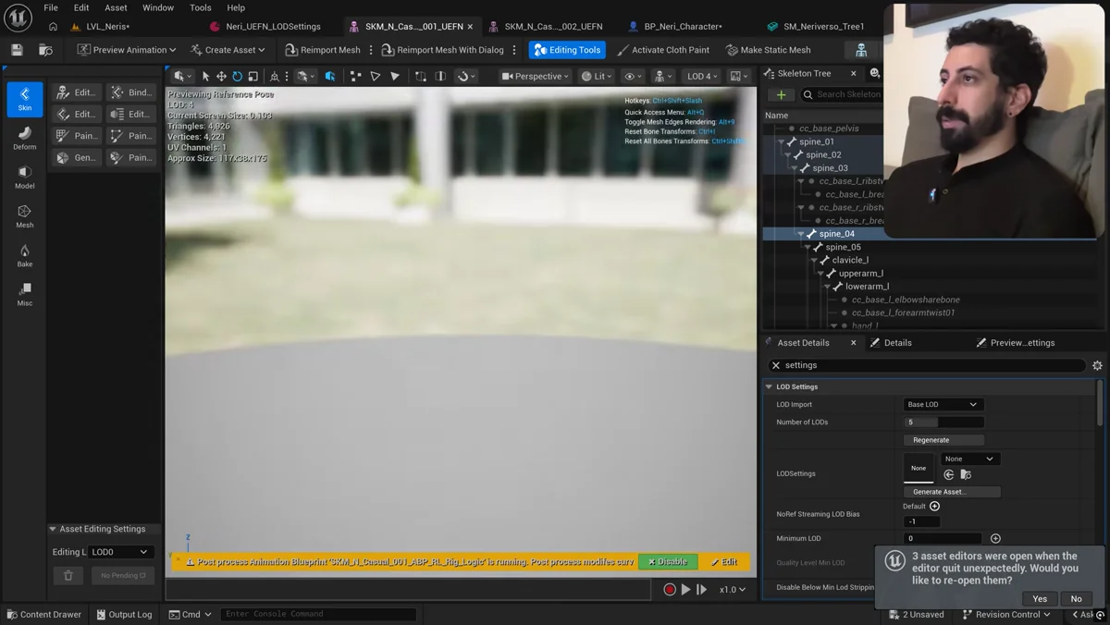Toggle Editing Tools mode button
The width and height of the screenshot is (1110, 625).
[567, 50]
